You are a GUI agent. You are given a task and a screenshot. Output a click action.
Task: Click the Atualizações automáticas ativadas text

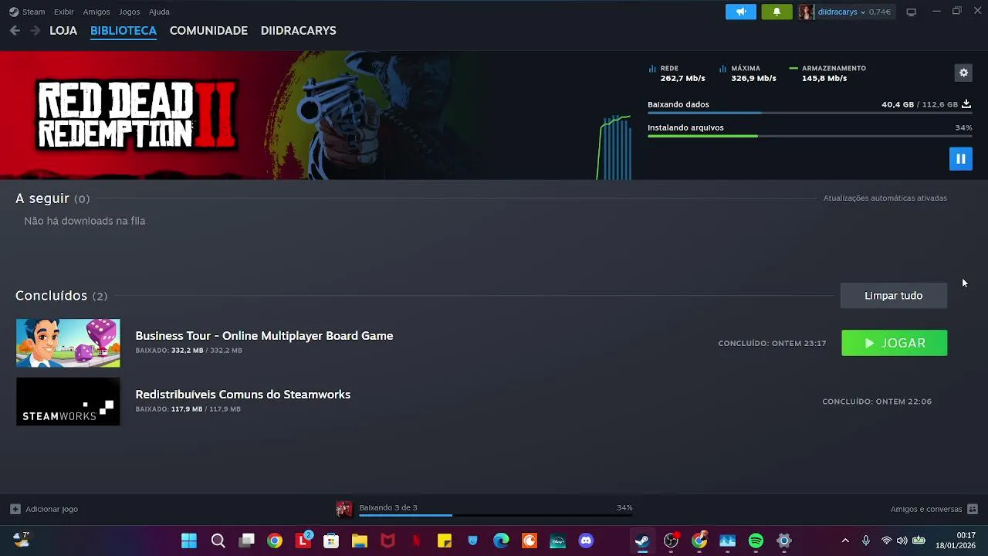(885, 198)
